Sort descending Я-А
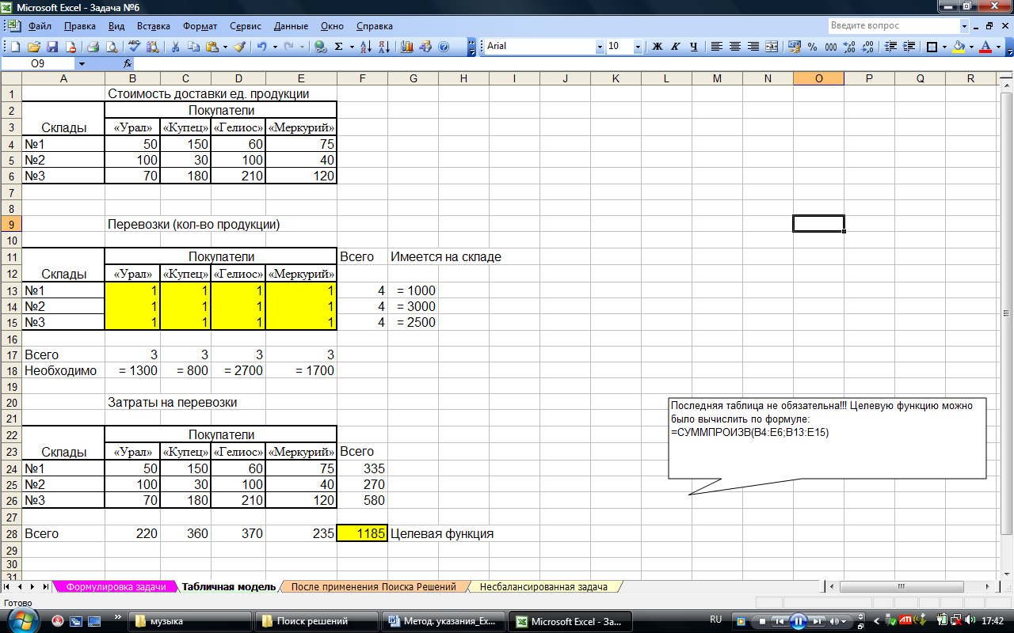 point(383,47)
